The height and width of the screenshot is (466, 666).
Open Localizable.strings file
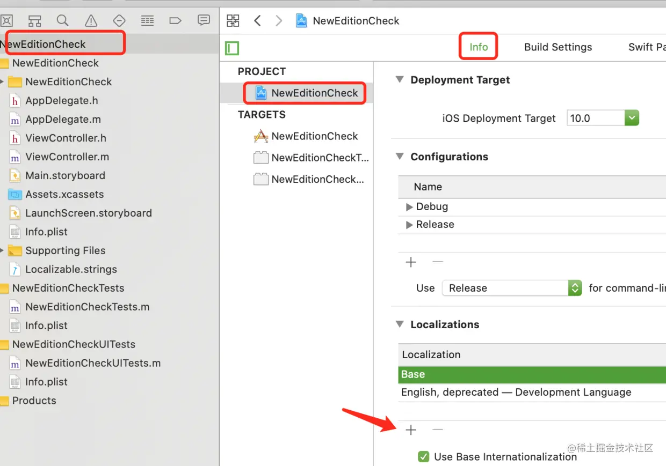pyautogui.click(x=71, y=269)
